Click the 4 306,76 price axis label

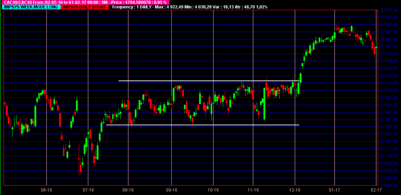[389, 127]
